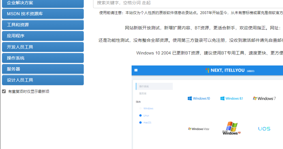Click the keyword search input field

tap(187, 3)
